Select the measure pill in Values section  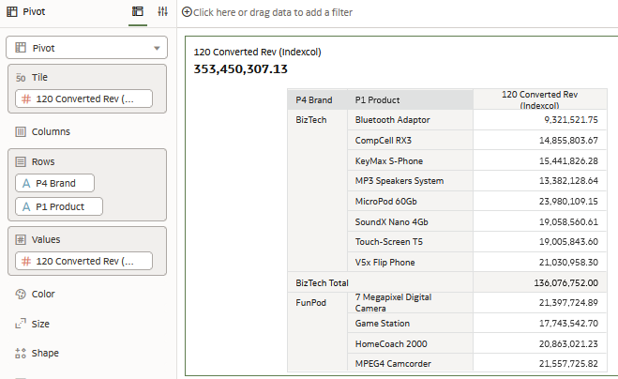tap(83, 262)
